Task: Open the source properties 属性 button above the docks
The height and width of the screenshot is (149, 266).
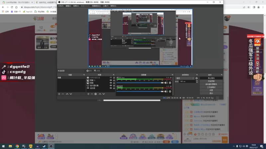Action: [x=89, y=71]
